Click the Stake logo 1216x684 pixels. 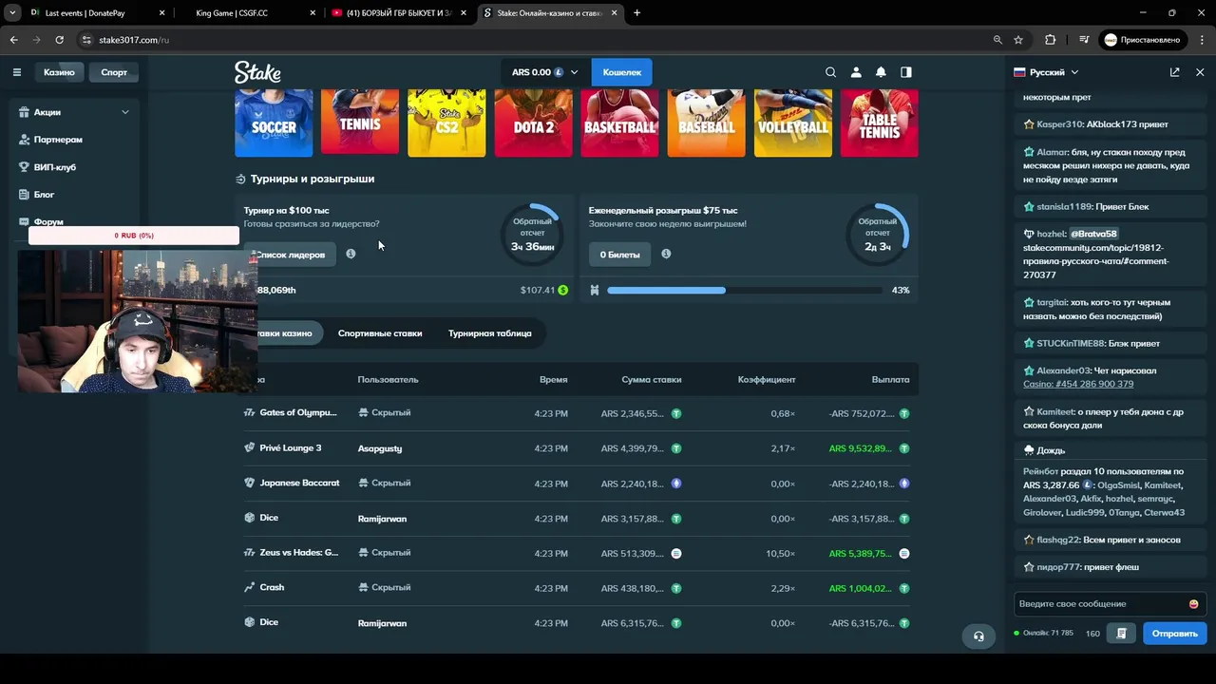pyautogui.click(x=257, y=72)
